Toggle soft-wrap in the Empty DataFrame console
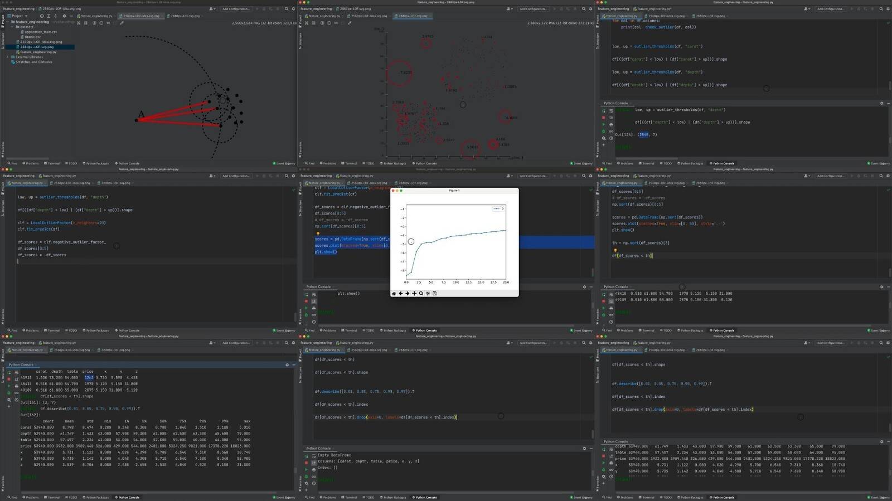 coord(314,455)
